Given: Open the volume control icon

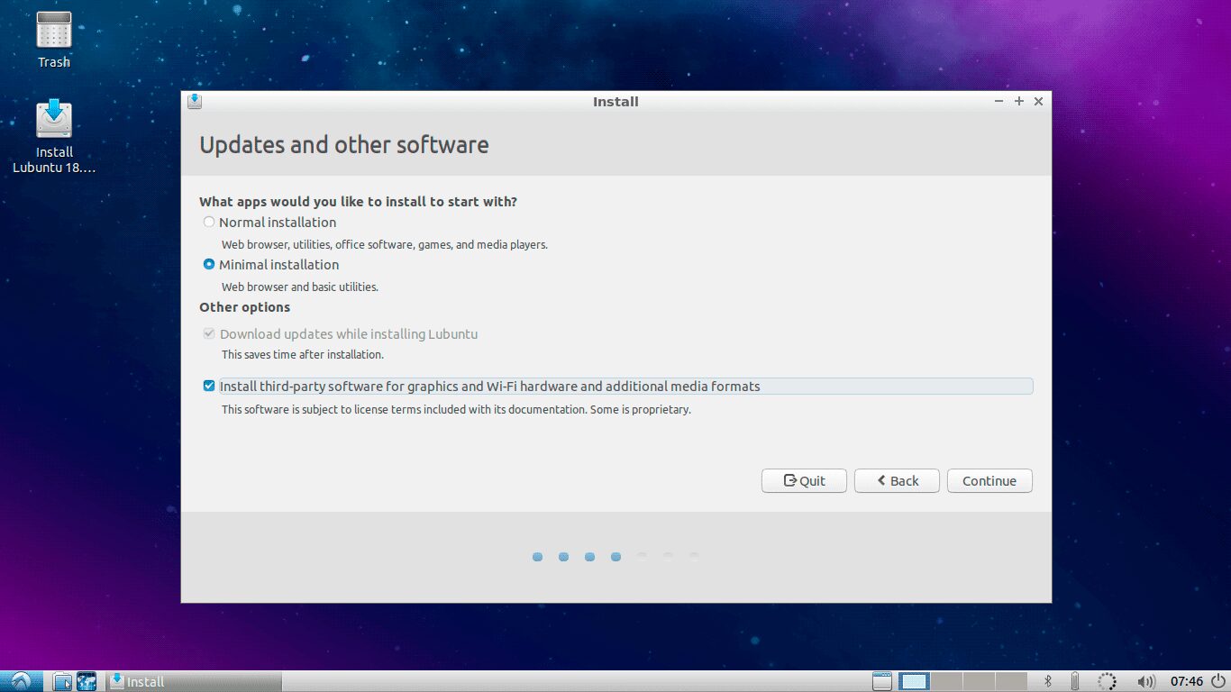Looking at the screenshot, I should (1145, 681).
